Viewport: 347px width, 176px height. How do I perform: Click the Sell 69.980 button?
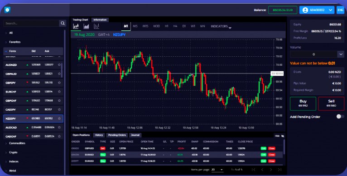tap(331, 103)
